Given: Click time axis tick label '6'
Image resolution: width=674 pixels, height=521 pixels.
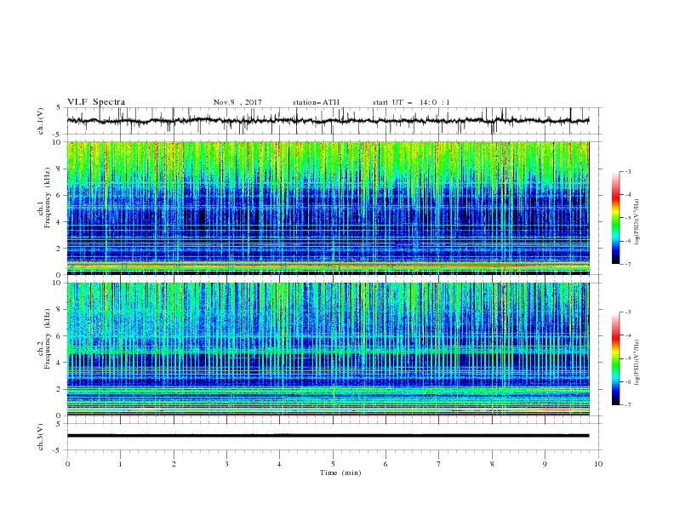Looking at the screenshot, I should click(x=386, y=464).
